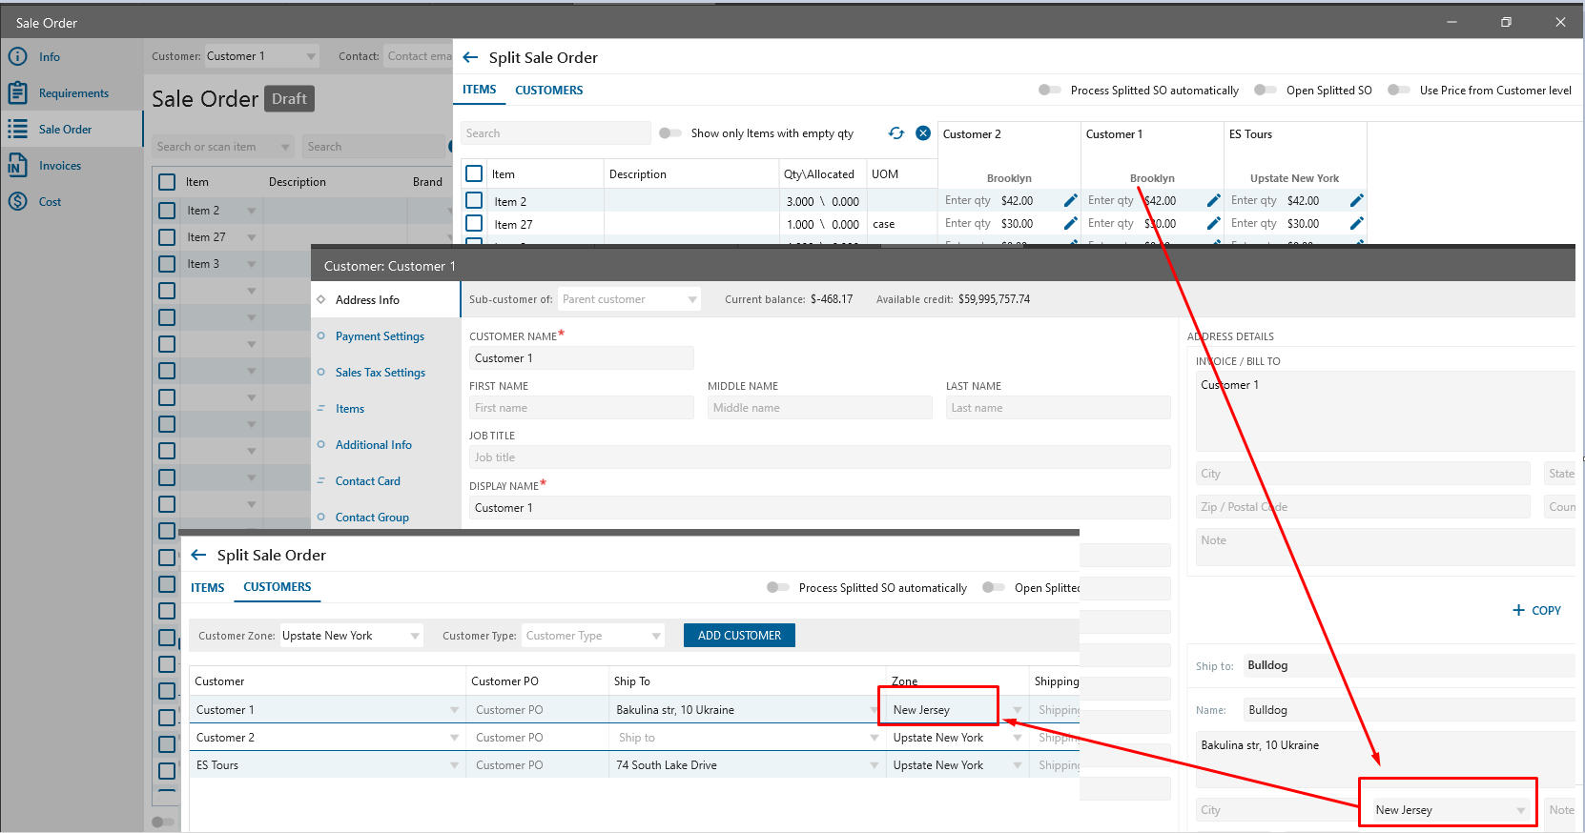
Task: Click the refresh icon beside the items search
Action: click(x=895, y=133)
